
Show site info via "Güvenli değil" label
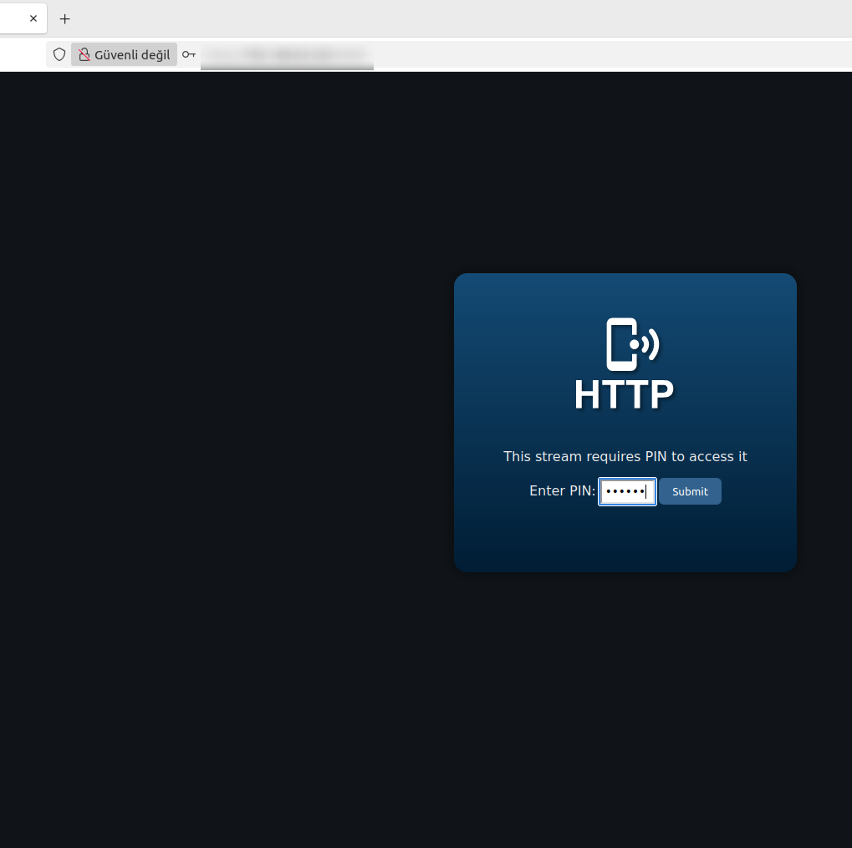point(132,54)
